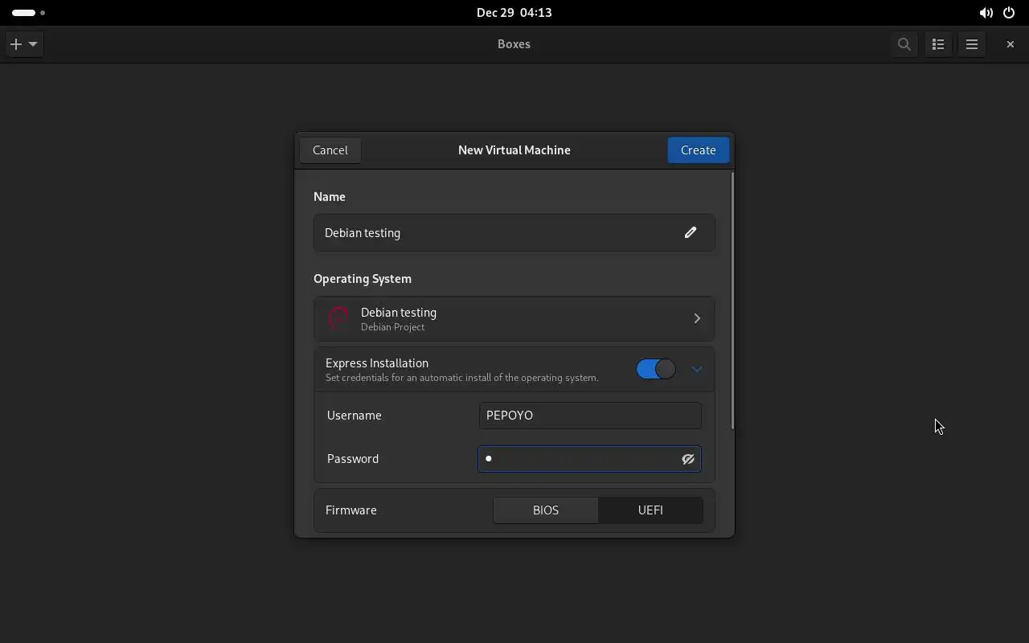Switch to list view icon
This screenshot has width=1029, height=643.
point(938,44)
